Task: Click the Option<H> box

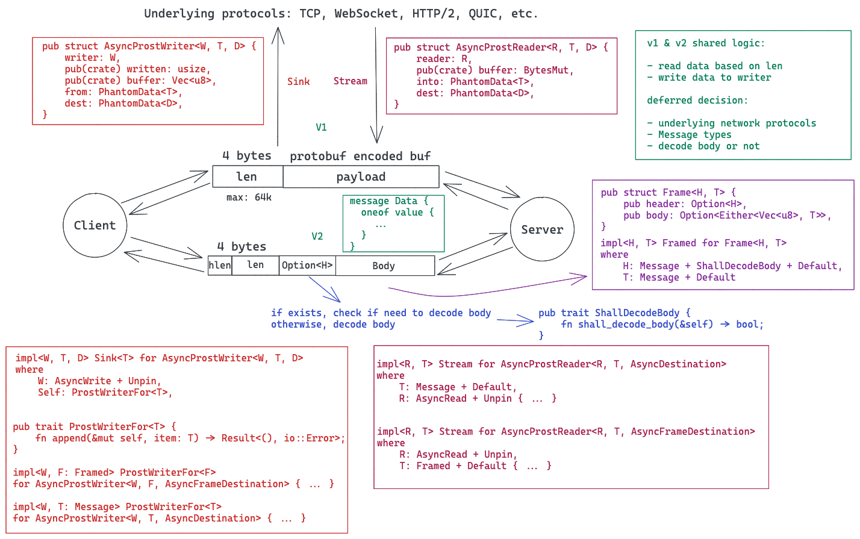Action: [x=307, y=266]
